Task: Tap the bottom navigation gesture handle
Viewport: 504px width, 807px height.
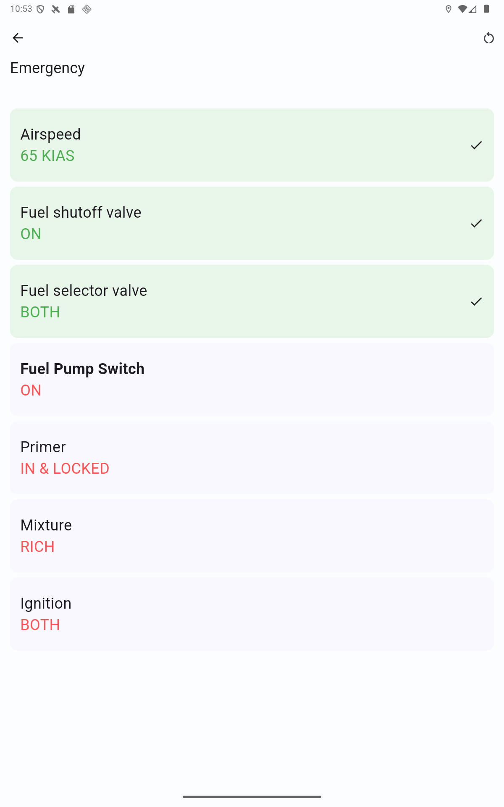Action: pos(252,796)
